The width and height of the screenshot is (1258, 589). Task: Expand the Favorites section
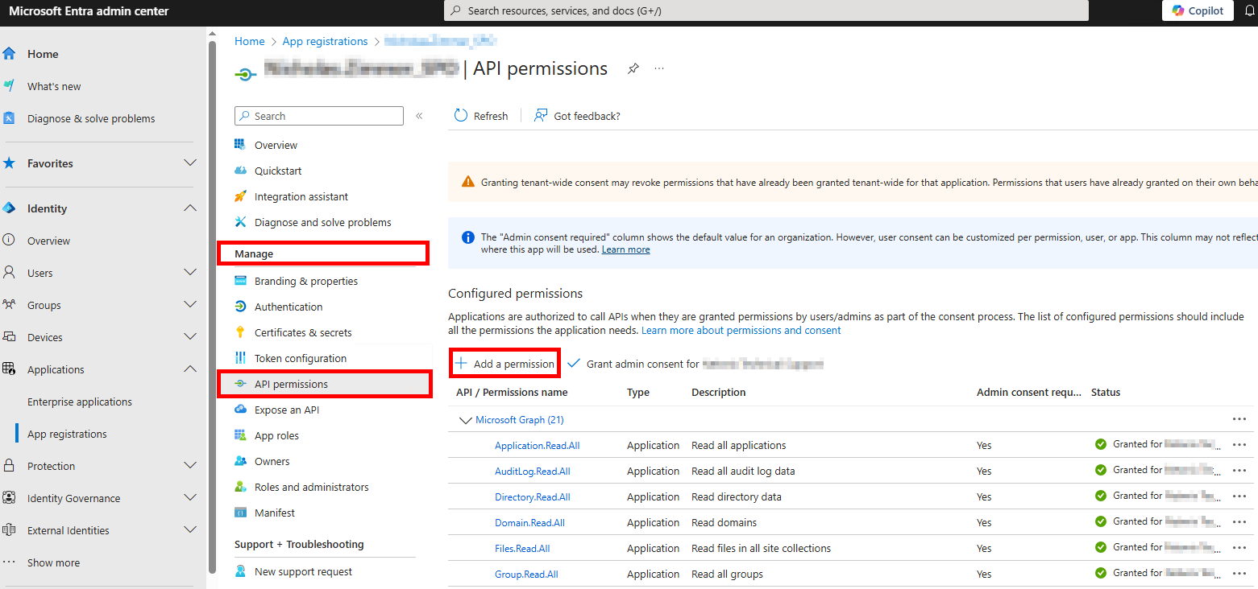(190, 163)
